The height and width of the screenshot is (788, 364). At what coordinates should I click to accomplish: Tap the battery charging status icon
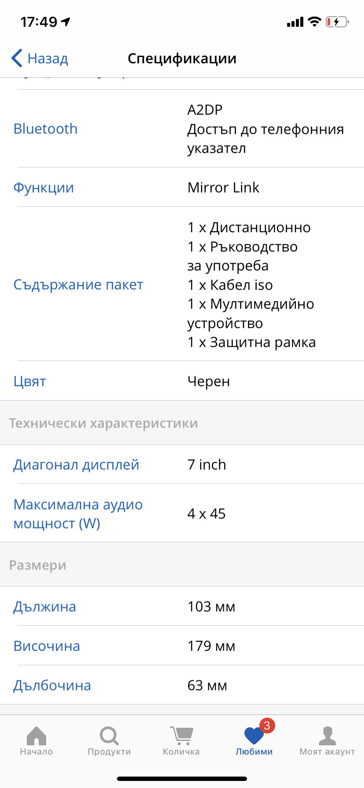[x=337, y=22]
